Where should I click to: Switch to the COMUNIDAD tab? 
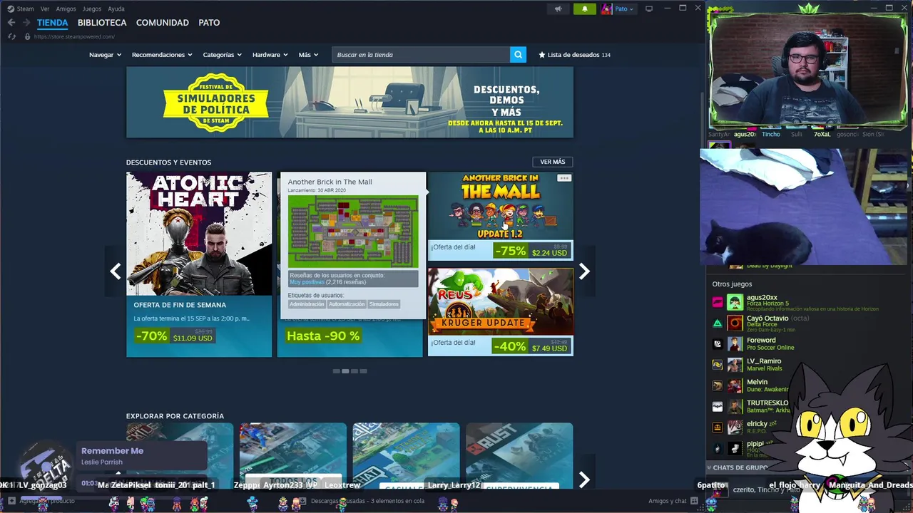(x=163, y=23)
